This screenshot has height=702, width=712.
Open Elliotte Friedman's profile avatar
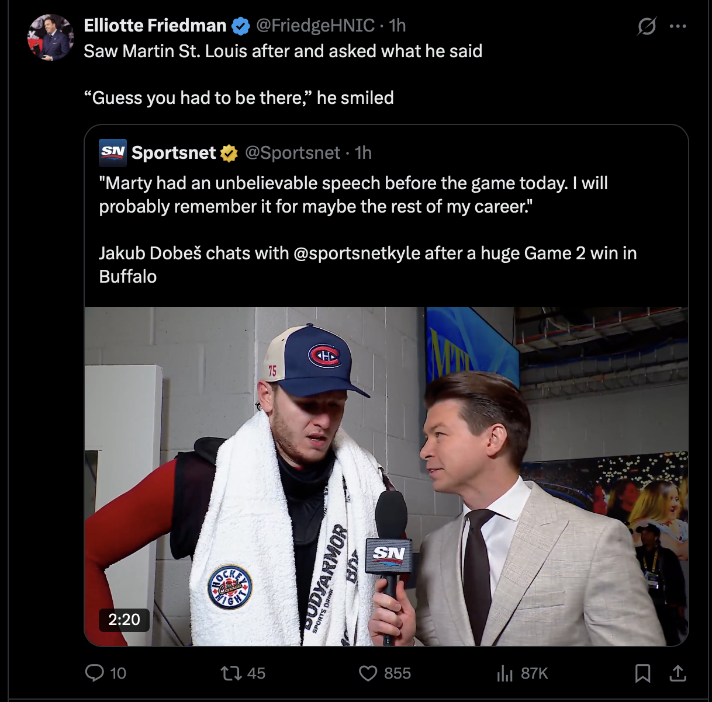[x=50, y=37]
